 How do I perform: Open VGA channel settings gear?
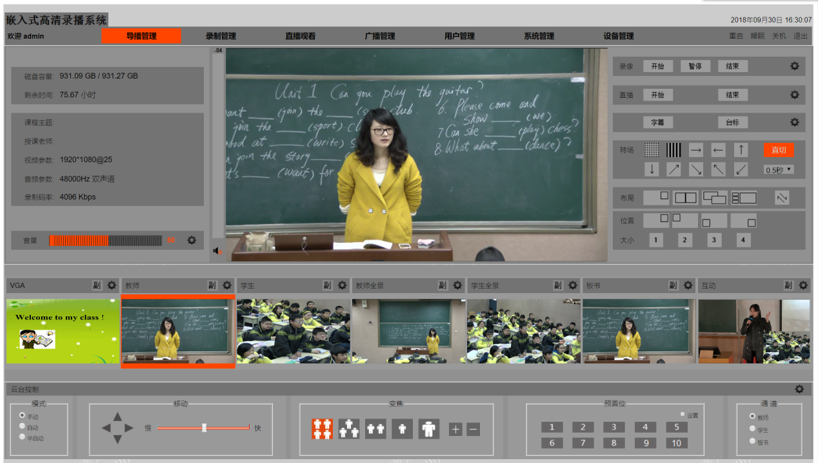pos(112,285)
